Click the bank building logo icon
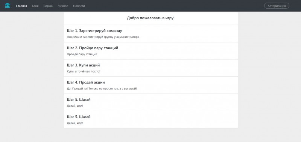 7,6
